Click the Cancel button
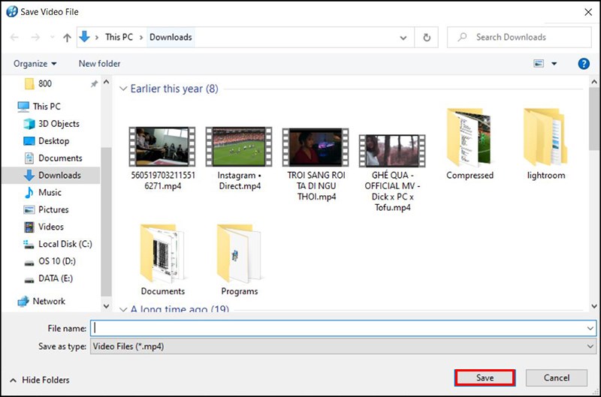Image resolution: width=601 pixels, height=397 pixels. (x=556, y=377)
